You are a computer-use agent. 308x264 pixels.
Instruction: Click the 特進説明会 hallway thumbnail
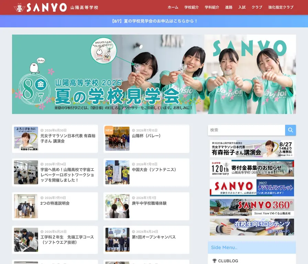[26, 206]
